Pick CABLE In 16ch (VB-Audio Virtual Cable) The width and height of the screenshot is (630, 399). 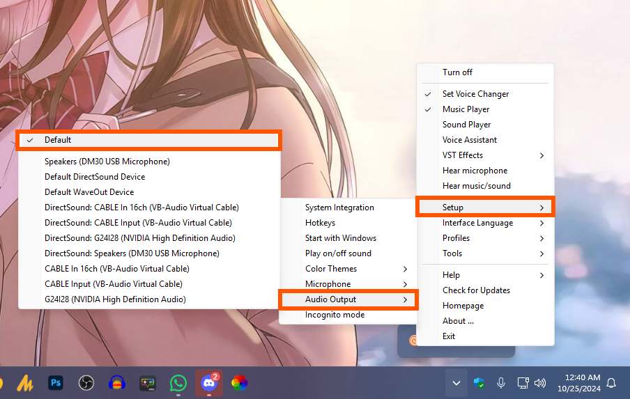click(148, 269)
